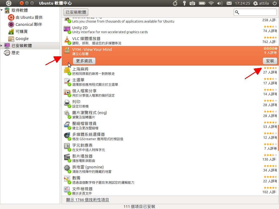279x209 pixels.
Task: Open the clock 17:24:25 menu
Action: click(242, 3)
